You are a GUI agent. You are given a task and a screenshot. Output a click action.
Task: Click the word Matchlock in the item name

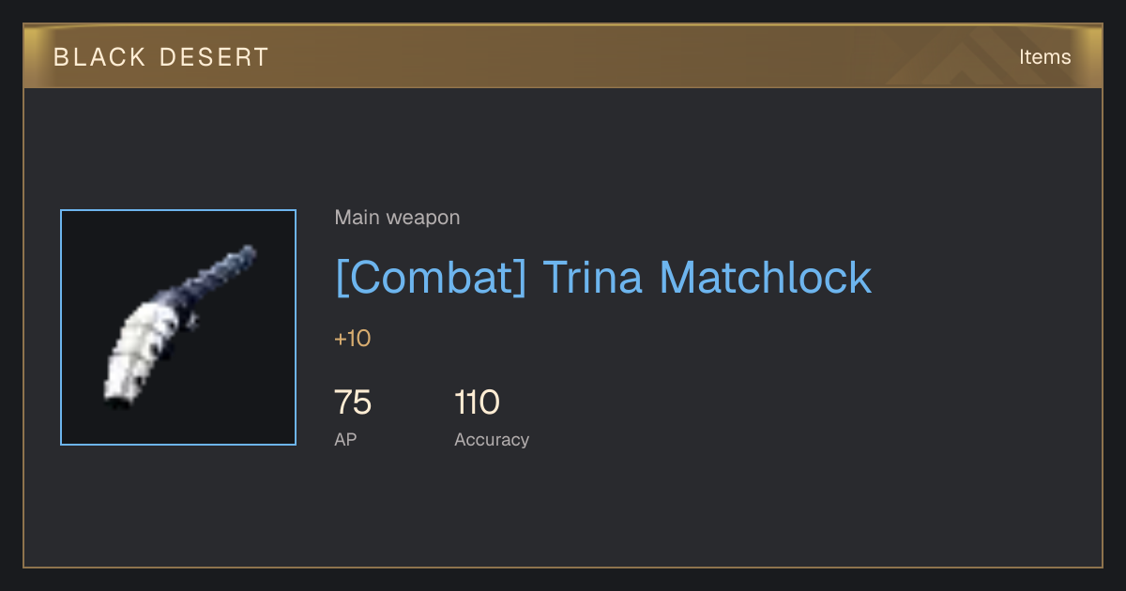[766, 278]
